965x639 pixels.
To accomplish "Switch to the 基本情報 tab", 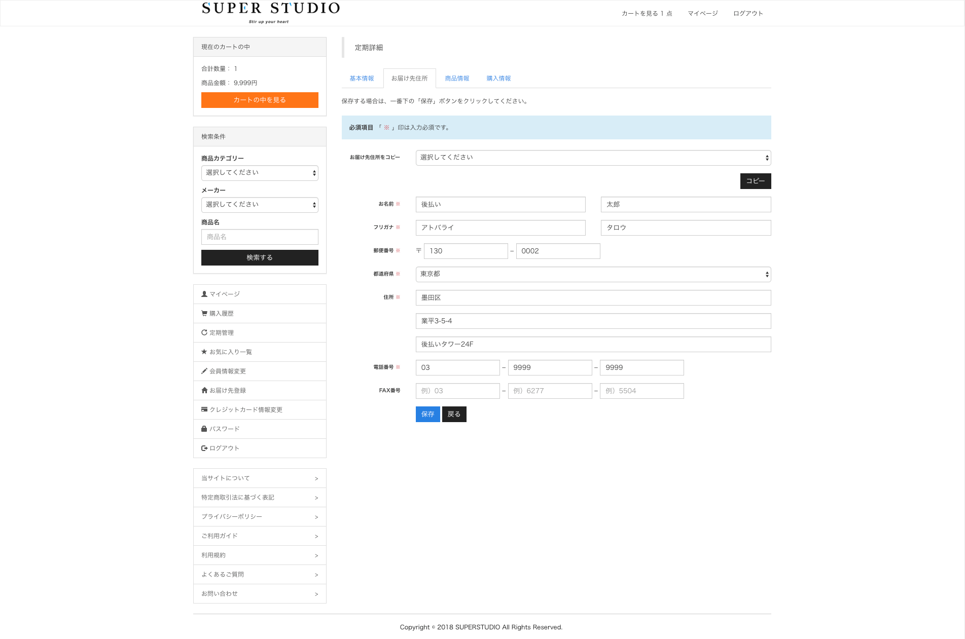I will 362,79.
